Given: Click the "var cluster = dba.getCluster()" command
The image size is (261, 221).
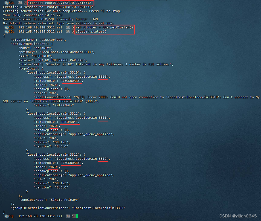Looking at the screenshot, I should click(x=105, y=27).
